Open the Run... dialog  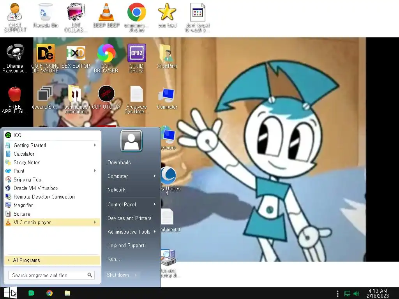tap(113, 259)
